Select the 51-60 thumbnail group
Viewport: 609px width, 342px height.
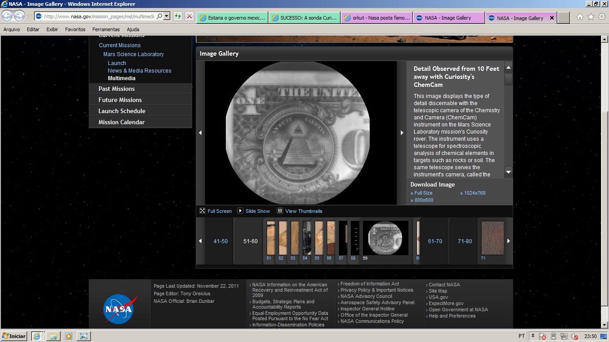tap(251, 241)
